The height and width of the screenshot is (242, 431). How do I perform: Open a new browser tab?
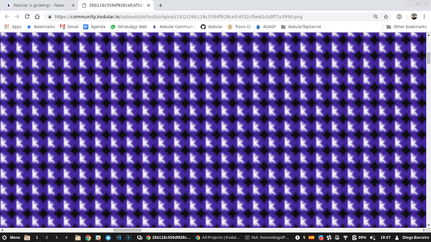pyautogui.click(x=161, y=5)
